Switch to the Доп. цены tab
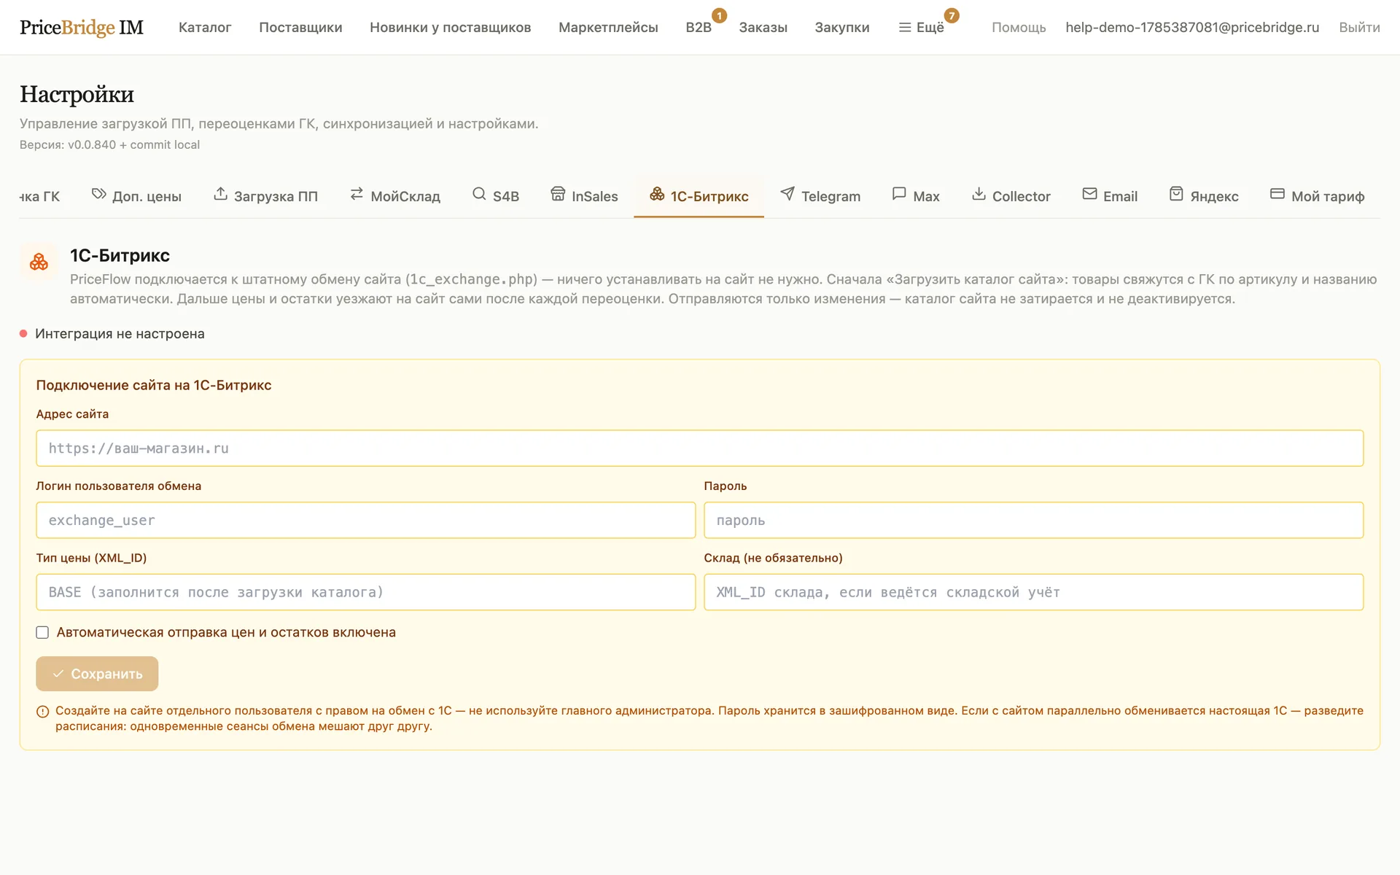1400x875 pixels. point(136,196)
